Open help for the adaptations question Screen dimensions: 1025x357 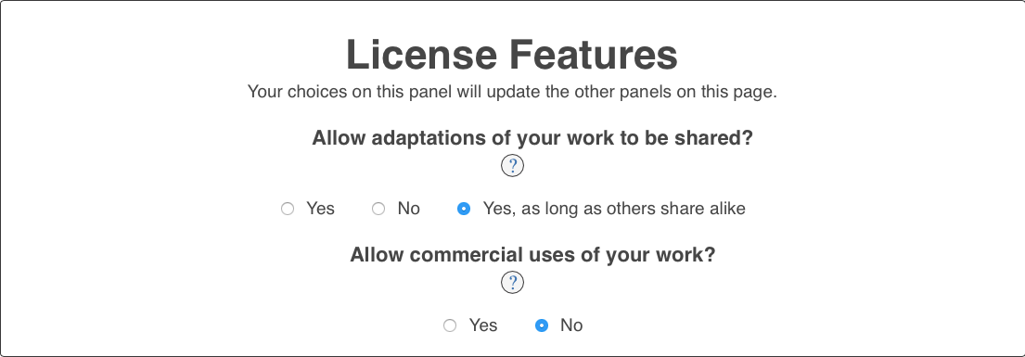[x=512, y=165]
